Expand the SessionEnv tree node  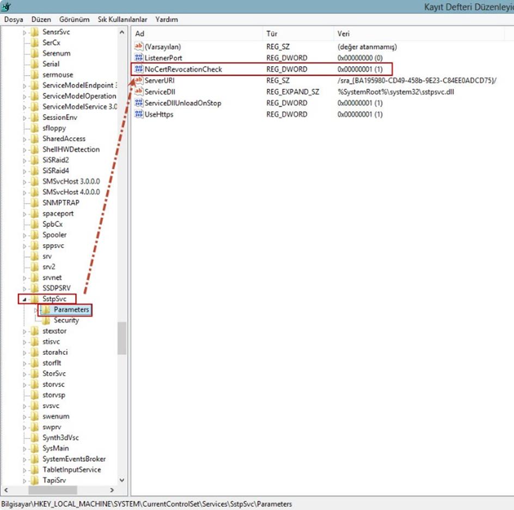25,118
